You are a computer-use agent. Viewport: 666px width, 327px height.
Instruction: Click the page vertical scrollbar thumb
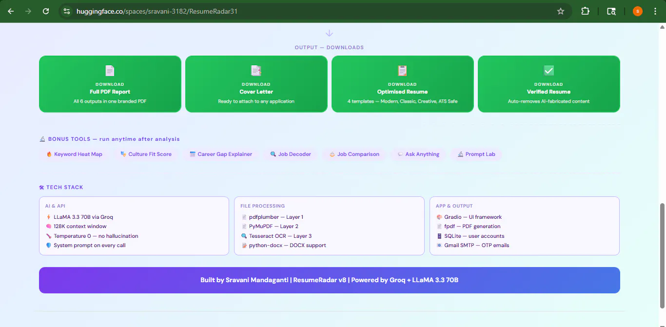(662, 256)
